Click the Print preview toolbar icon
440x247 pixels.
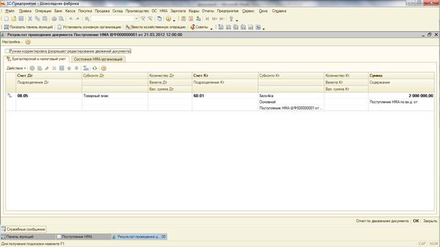(61, 19)
